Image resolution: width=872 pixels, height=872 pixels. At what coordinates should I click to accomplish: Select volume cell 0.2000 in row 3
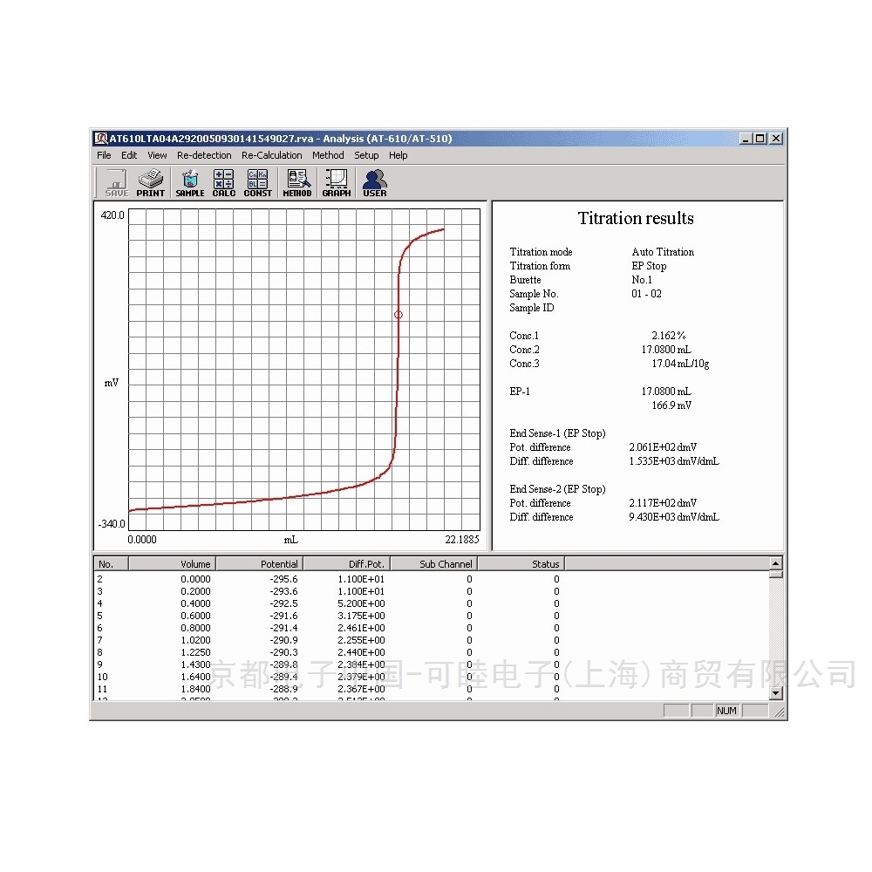point(195,591)
